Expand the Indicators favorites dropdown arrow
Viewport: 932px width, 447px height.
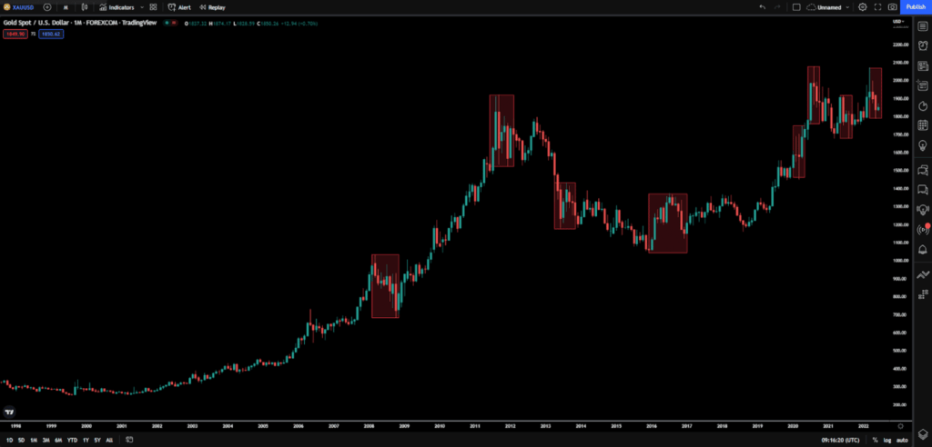pyautogui.click(x=141, y=6)
